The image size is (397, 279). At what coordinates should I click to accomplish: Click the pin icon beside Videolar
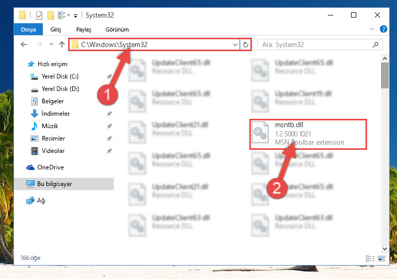point(109,151)
